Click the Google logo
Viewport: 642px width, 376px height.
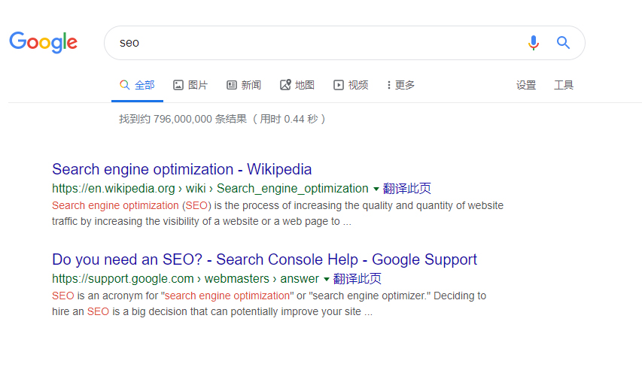44,42
